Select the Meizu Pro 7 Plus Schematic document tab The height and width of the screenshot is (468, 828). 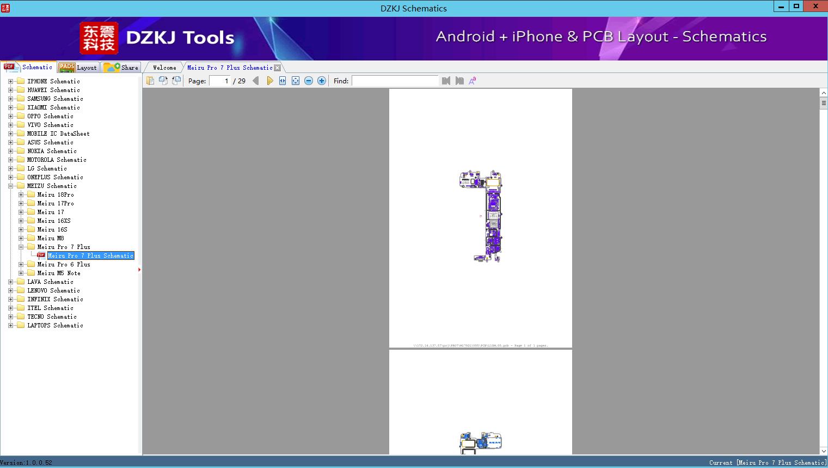click(x=230, y=68)
